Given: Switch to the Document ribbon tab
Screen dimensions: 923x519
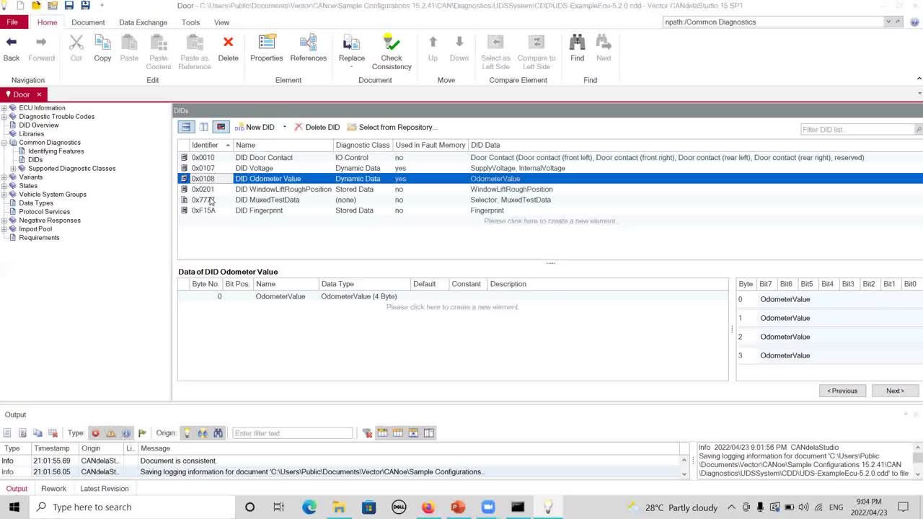Looking at the screenshot, I should pos(88,22).
